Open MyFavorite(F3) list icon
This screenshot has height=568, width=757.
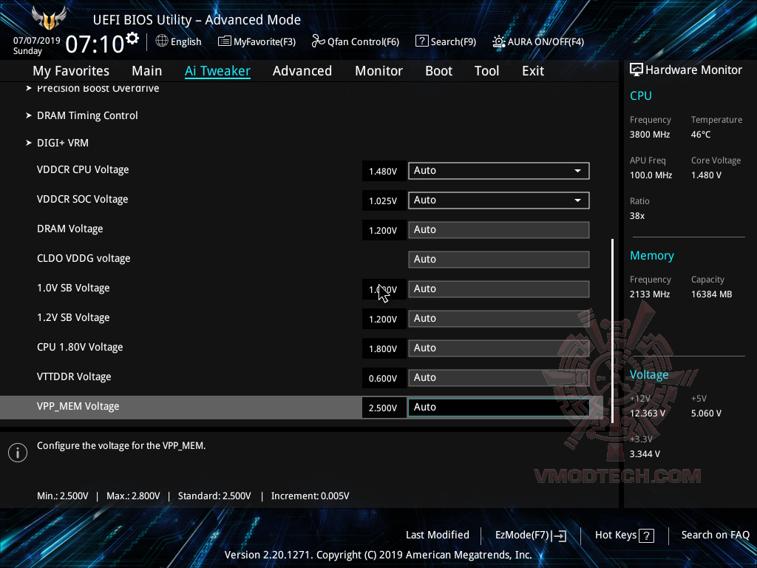225,41
